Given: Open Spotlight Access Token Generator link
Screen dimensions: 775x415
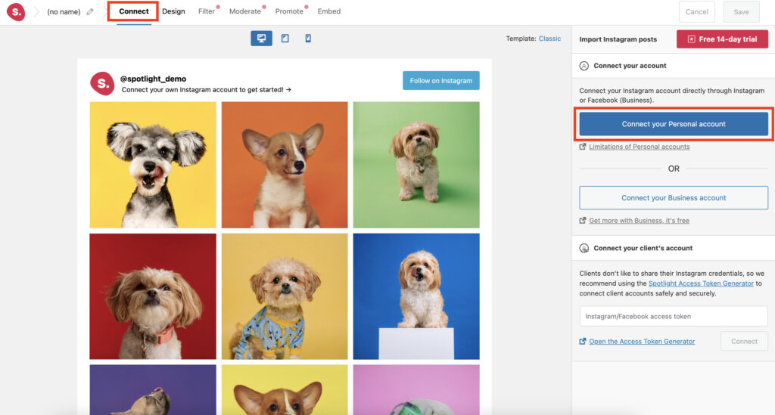Looking at the screenshot, I should (701, 283).
